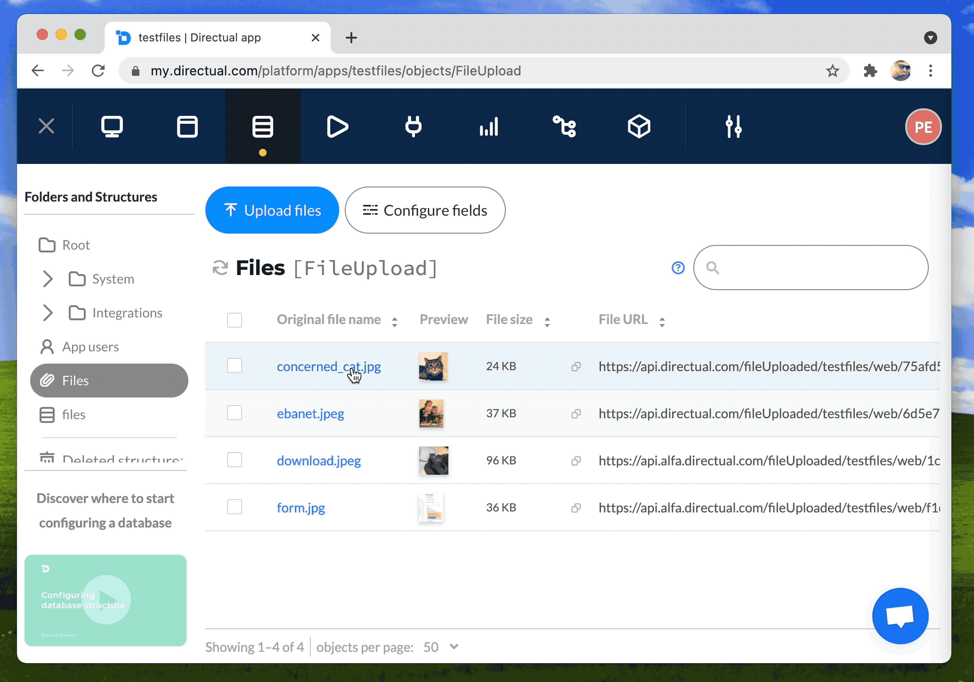Open the plug integrations icon in top bar
Viewport: 974px width, 682px height.
pyautogui.click(x=413, y=126)
